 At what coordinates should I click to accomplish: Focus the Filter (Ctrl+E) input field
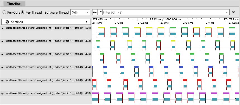click(163, 12)
